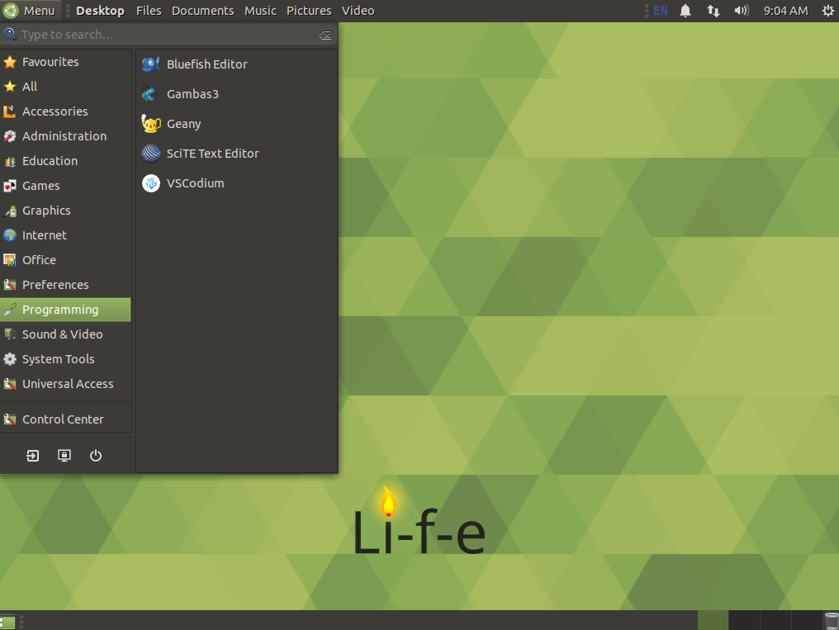Image resolution: width=839 pixels, height=630 pixels.
Task: Click the 9:04 AM clock
Action: tap(785, 11)
